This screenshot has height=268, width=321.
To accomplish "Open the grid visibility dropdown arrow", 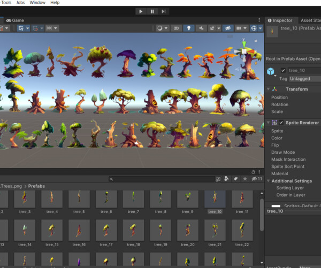I will 27,28.
